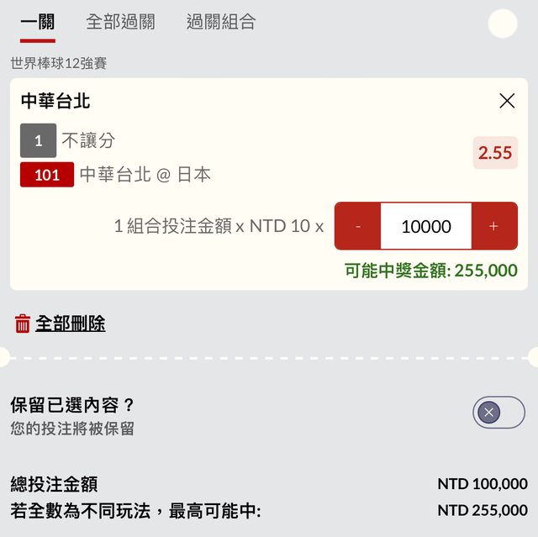This screenshot has height=537, width=538.
Task: Remove the 中華台北 bet with X icon
Action: 507,102
